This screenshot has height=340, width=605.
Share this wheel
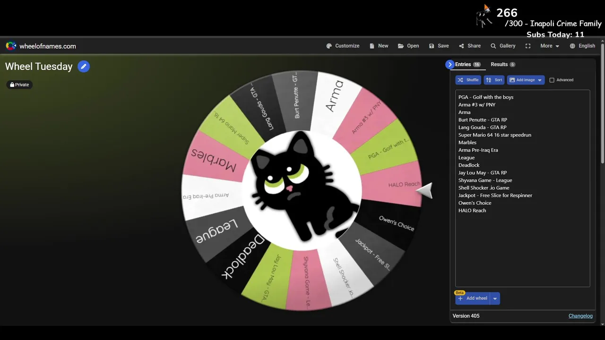pyautogui.click(x=470, y=46)
